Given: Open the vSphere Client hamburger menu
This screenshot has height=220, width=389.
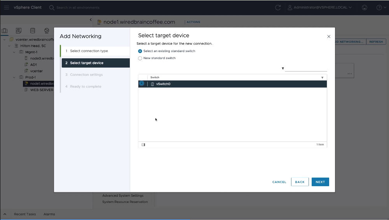Looking at the screenshot, I should coord(7,7).
